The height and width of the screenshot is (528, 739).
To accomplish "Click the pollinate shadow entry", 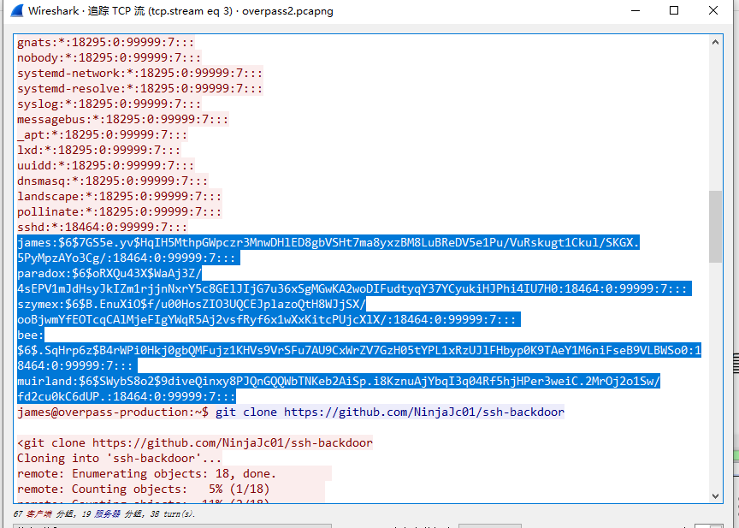I will pyautogui.click(x=119, y=212).
